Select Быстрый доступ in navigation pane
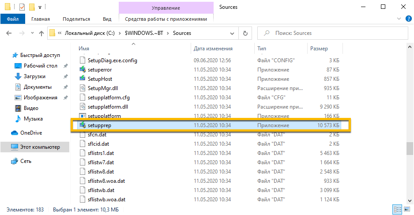 40,55
